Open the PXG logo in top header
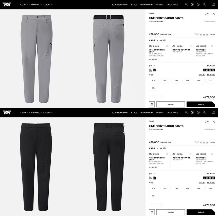This screenshot has width=218, height=216. (x=7, y=5)
